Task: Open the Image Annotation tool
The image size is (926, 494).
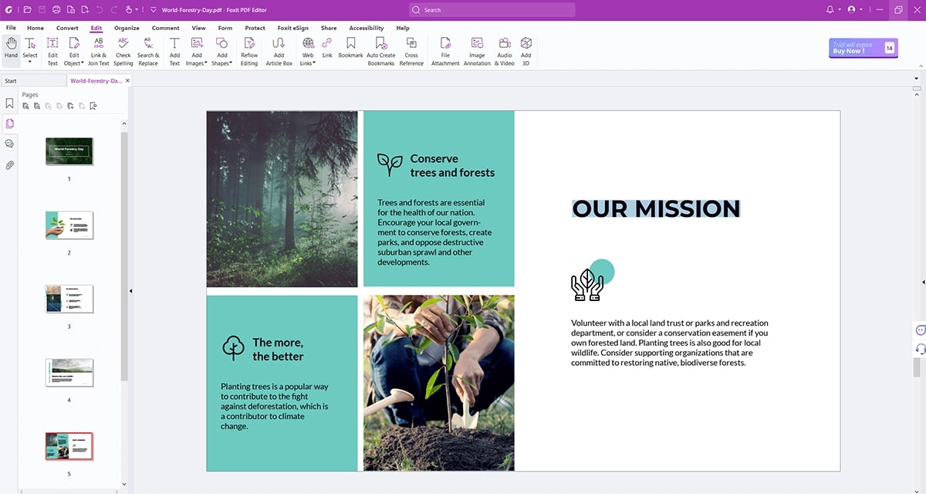Action: pos(476,49)
